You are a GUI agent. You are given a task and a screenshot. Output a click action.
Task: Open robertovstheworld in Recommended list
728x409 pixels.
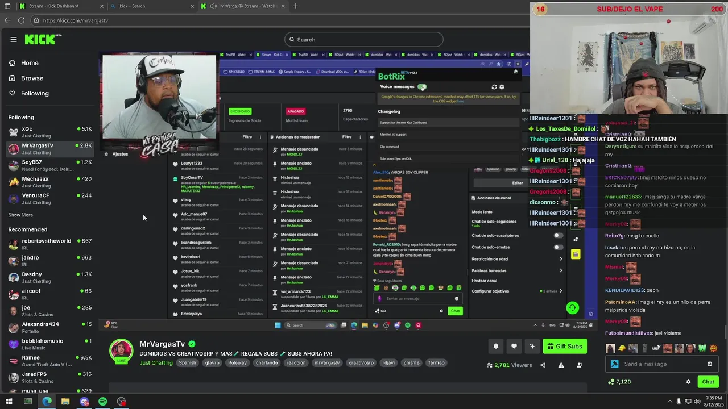(50, 244)
